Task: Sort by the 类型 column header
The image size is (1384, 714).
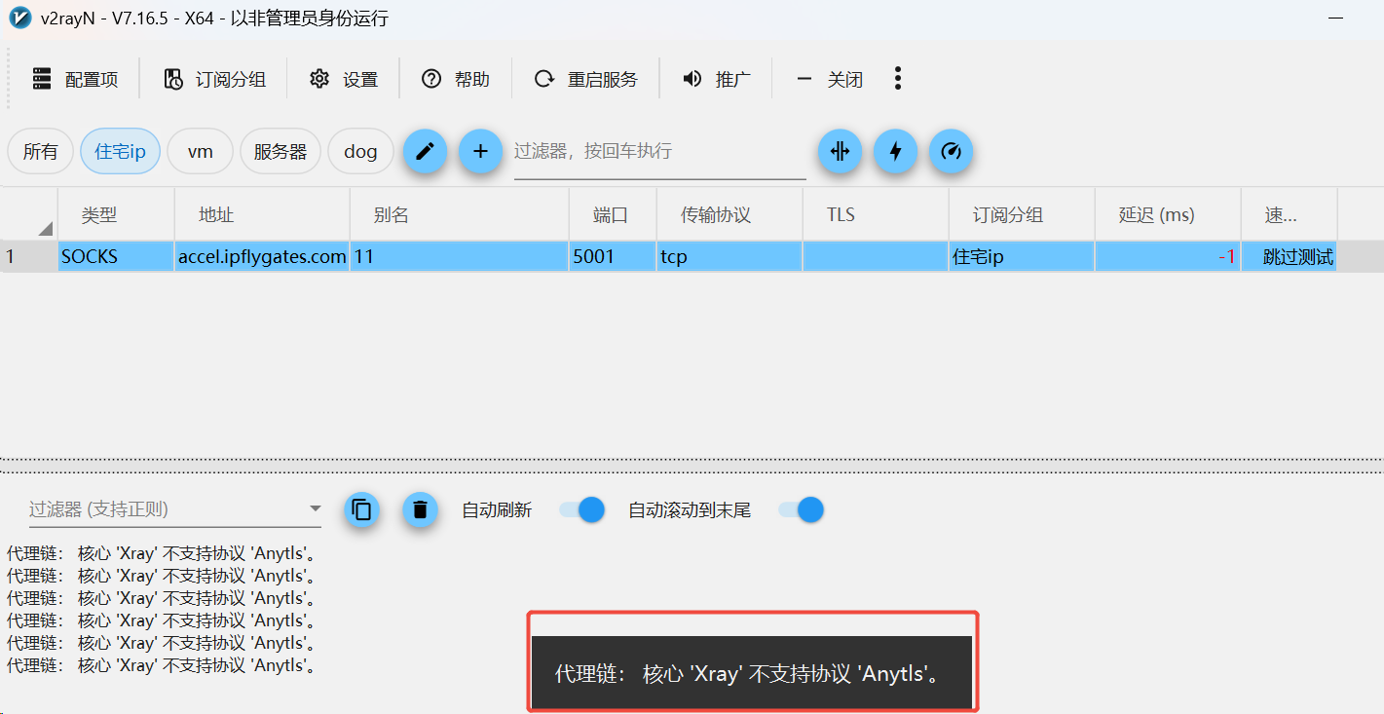Action: point(116,214)
